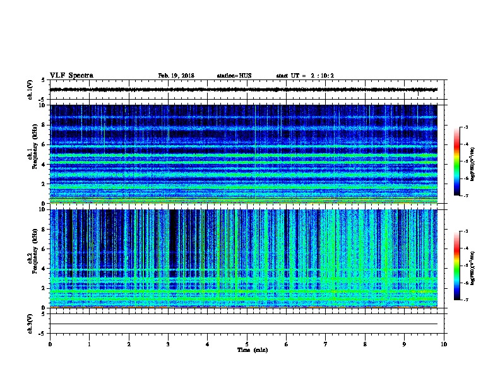Select the date text Feb. 19, 2018
Image resolution: width=500 pixels, height=386 pixels.
click(176, 76)
